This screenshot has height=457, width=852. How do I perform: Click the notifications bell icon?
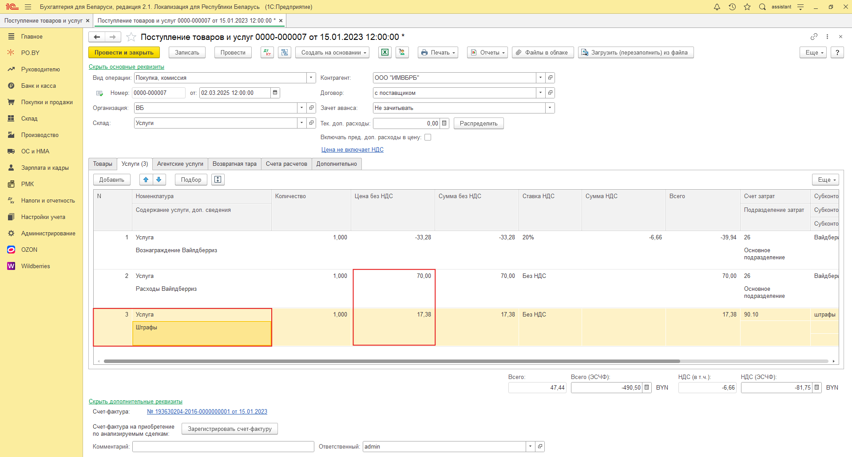click(717, 7)
